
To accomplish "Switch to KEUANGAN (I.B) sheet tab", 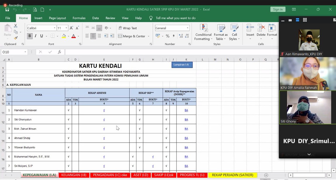I will pos(74,175).
